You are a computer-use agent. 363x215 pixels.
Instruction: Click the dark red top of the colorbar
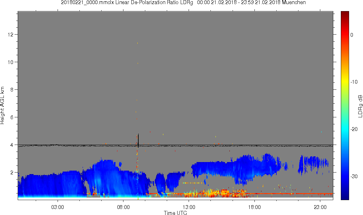(345, 14)
